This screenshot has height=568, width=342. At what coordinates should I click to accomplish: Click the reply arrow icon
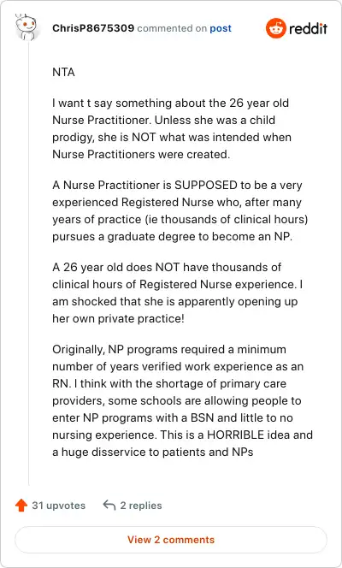109,505
